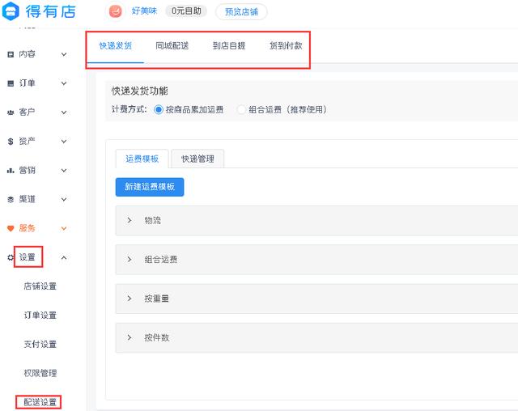Click the 订单 sidebar icon
The width and height of the screenshot is (518, 411).
click(x=11, y=83)
